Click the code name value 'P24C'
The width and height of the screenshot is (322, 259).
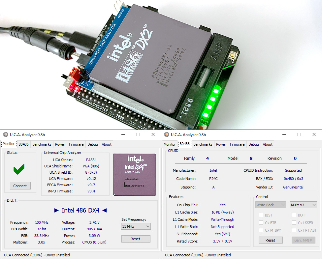[x=213, y=179]
